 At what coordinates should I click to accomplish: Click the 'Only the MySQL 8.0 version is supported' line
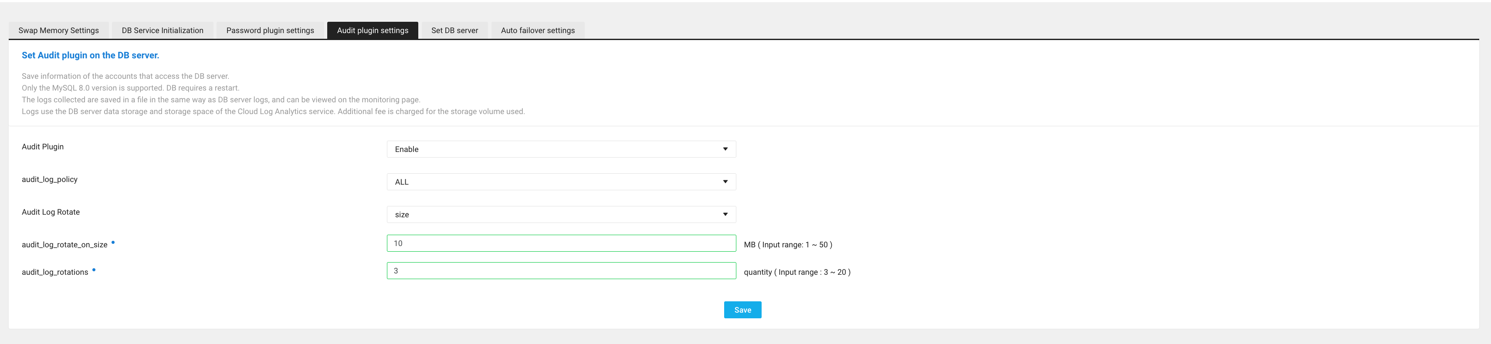[x=131, y=88]
